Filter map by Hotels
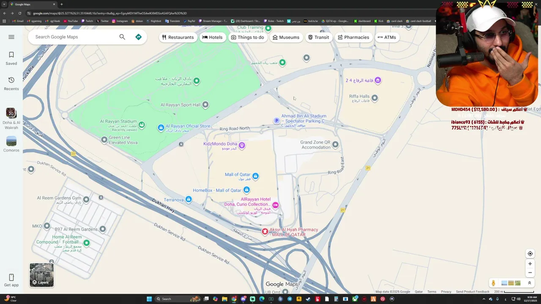This screenshot has height=304, width=541. point(213,37)
